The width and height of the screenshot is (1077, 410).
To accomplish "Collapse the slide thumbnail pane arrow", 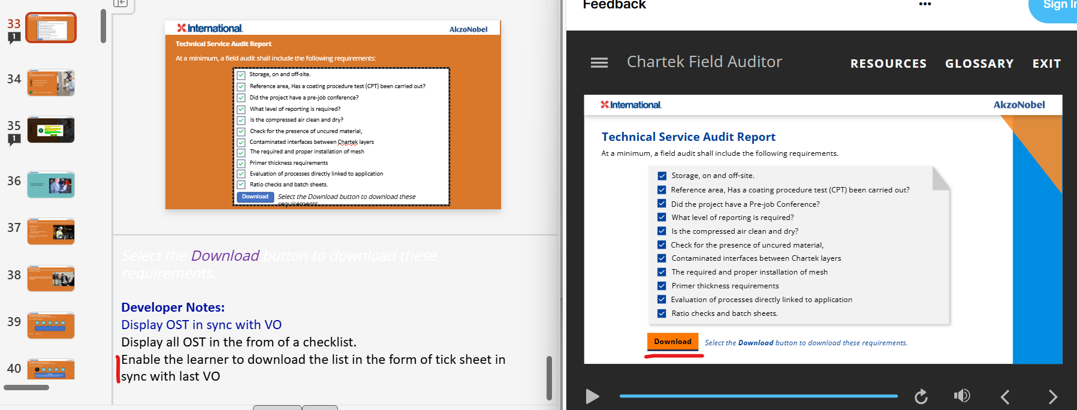I will (x=120, y=3).
